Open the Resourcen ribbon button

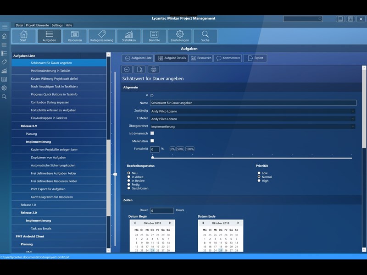(75, 36)
